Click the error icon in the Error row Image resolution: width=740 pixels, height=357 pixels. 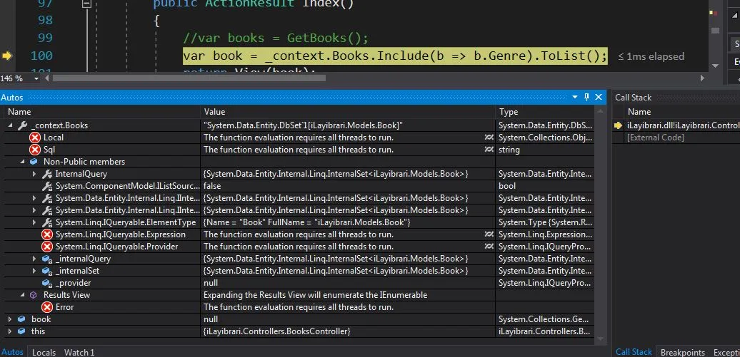coord(46,307)
